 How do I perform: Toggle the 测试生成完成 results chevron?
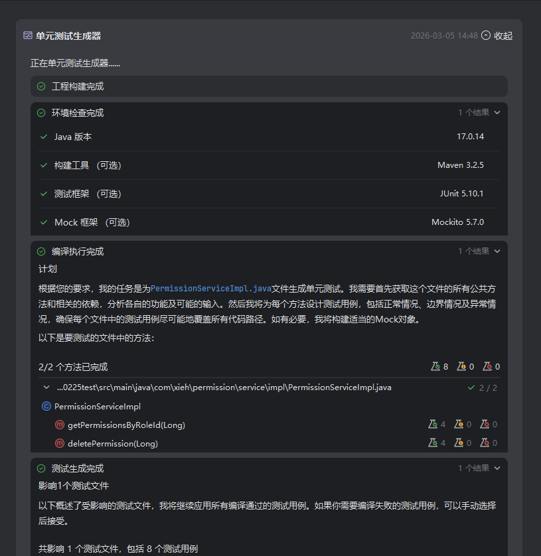(497, 468)
